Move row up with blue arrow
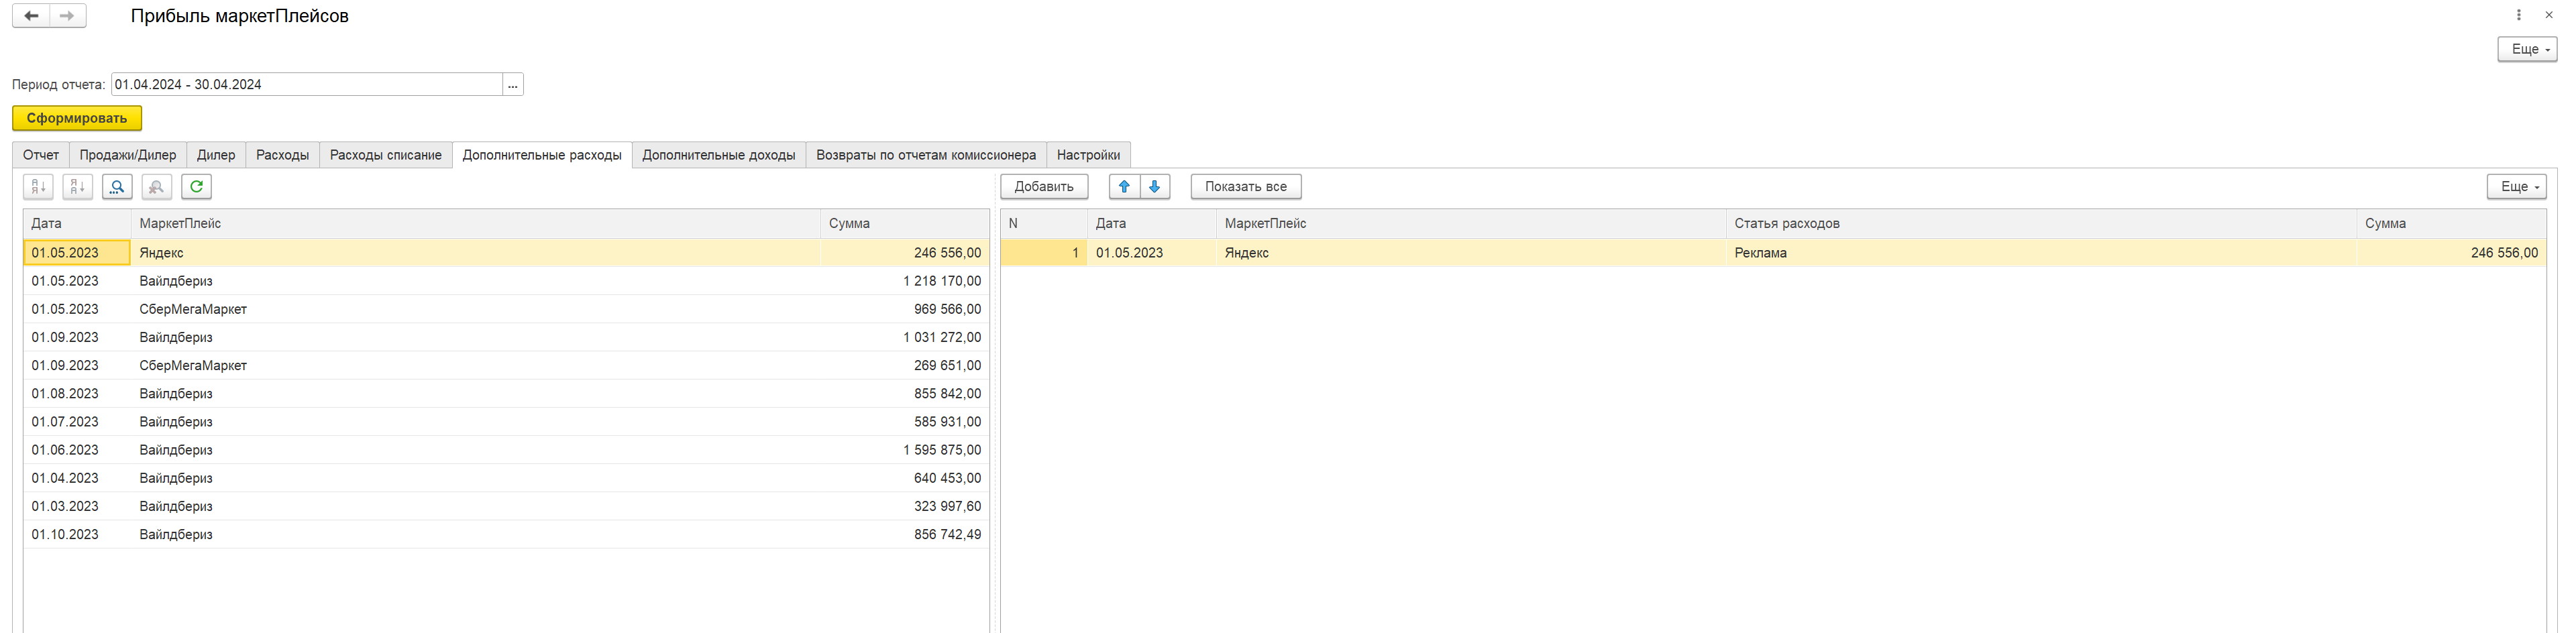The width and height of the screenshot is (2576, 633). tap(1124, 186)
